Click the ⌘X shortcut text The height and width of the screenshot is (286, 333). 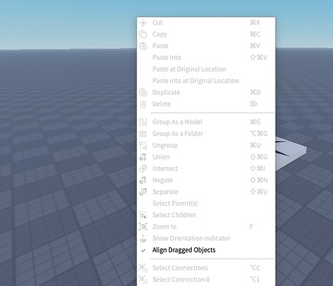click(x=255, y=23)
